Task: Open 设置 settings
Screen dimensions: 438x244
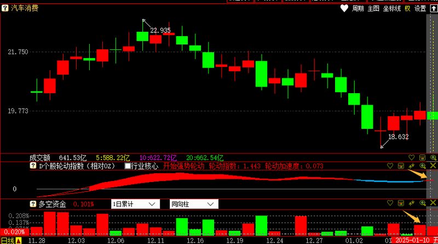Action: tap(420, 8)
